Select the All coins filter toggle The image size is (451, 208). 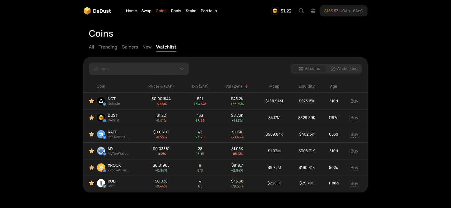[309, 69]
